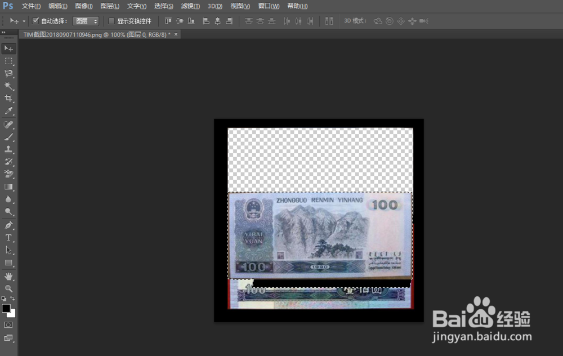Choose 3D slide mode icon
The image size is (563, 356).
[412, 21]
